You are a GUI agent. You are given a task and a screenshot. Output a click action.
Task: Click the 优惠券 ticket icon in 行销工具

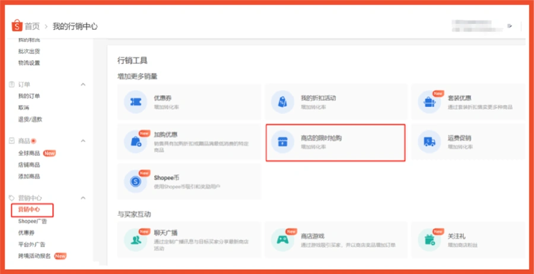(135, 102)
